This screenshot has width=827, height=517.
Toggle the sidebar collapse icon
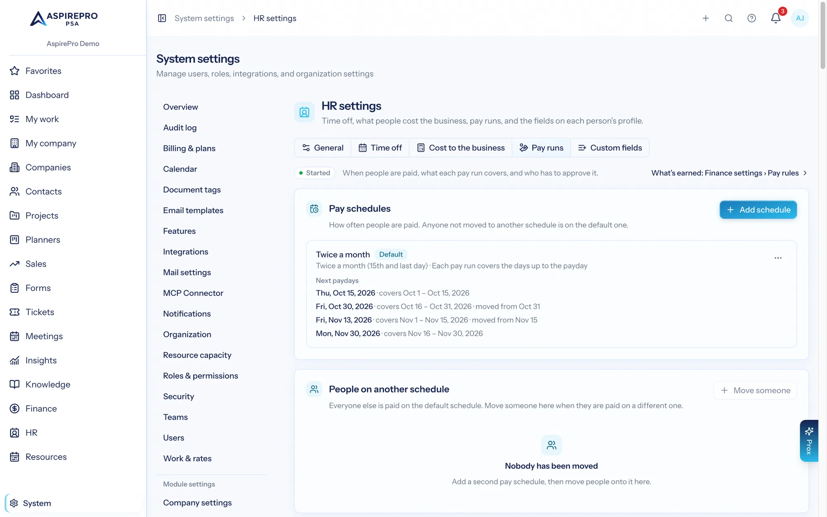click(162, 18)
